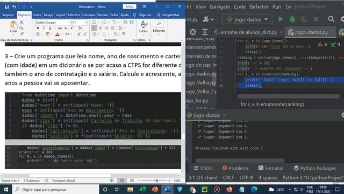Open the Arquivo tab in Word
This screenshot has width=344, height=194.
click(8, 15)
